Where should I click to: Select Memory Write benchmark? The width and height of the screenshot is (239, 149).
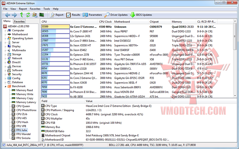25,94
